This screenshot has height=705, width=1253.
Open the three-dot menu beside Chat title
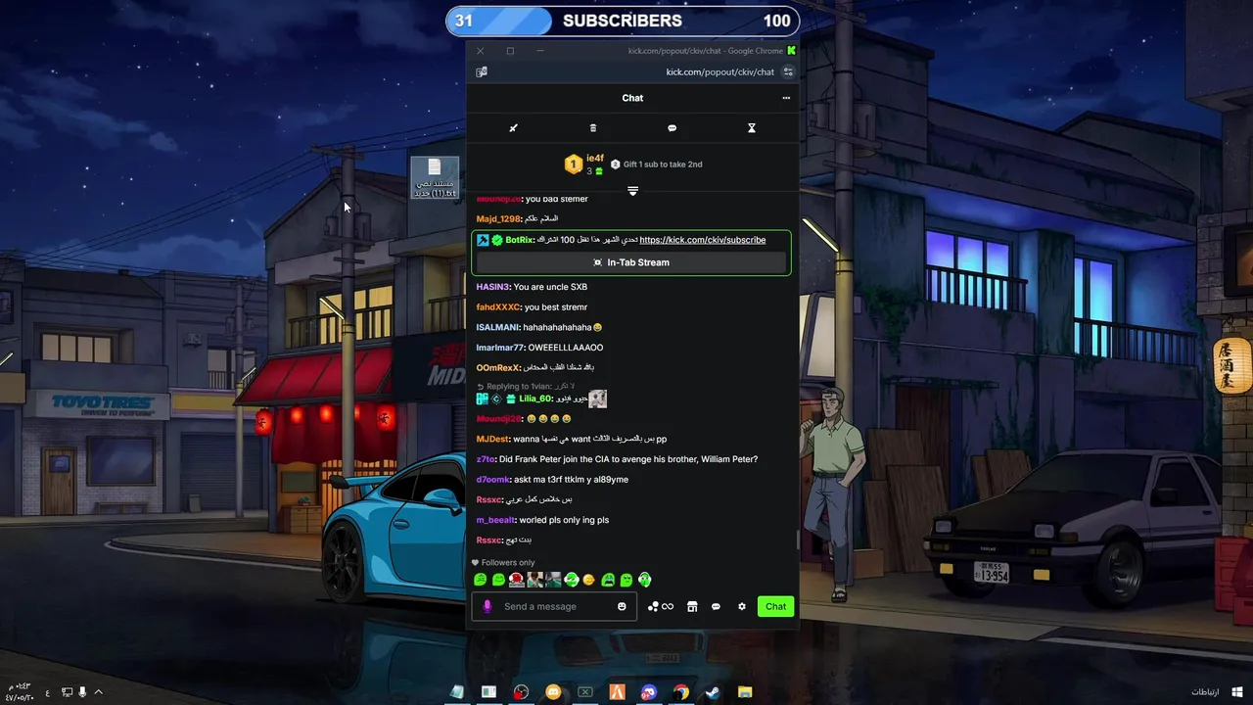point(786,98)
